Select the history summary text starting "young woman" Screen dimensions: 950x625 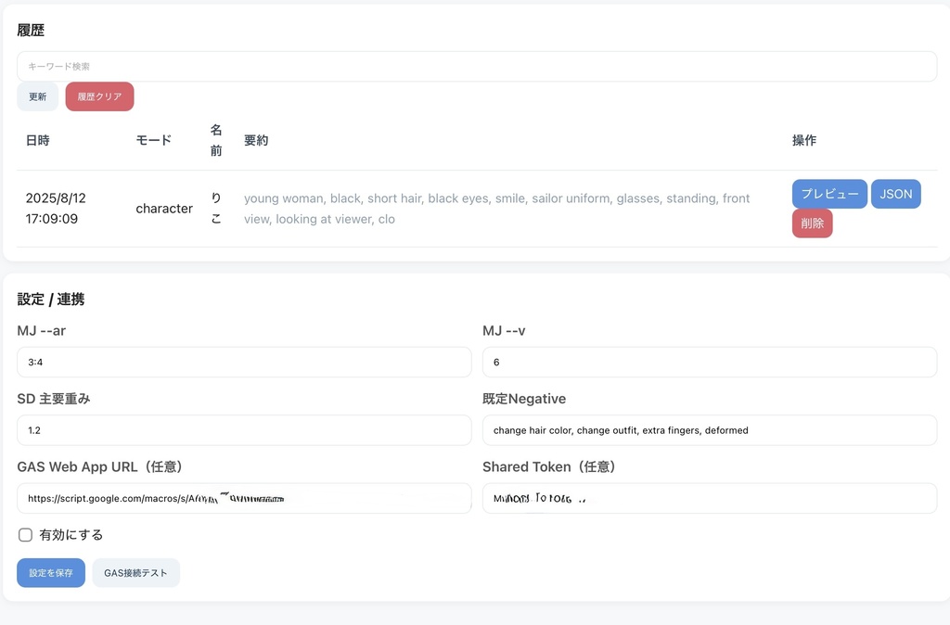(x=496, y=209)
